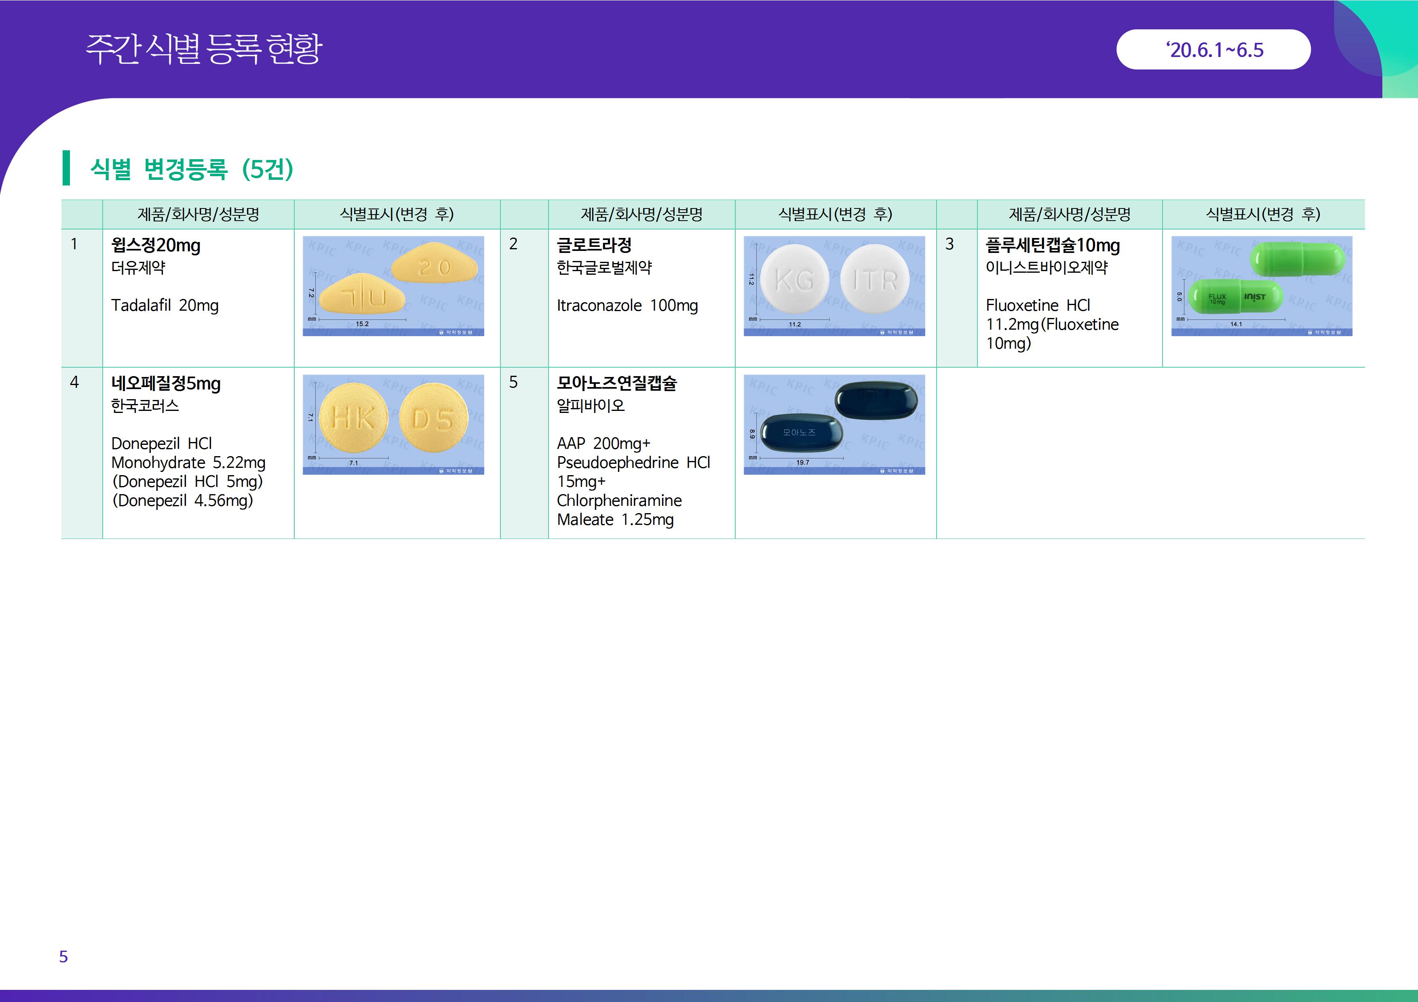
Task: Click the page number 5 at bottom
Action: 63,956
